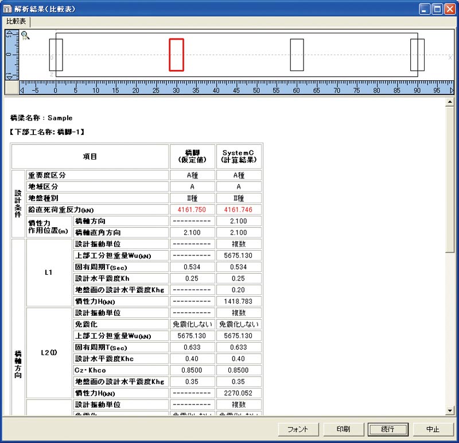Minimize the 解析結果 window
459x443 pixels.
click(424, 9)
